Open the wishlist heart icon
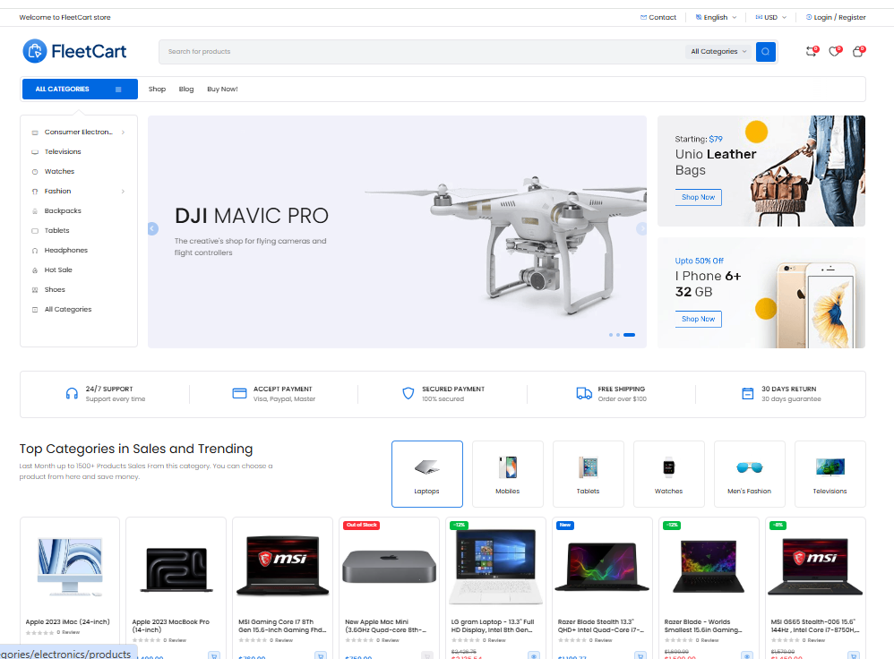 click(834, 52)
